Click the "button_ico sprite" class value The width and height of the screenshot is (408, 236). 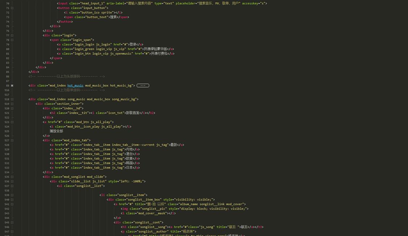click(98, 12)
